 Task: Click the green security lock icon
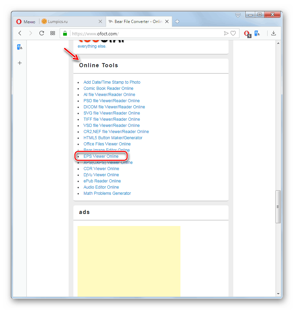(65, 33)
